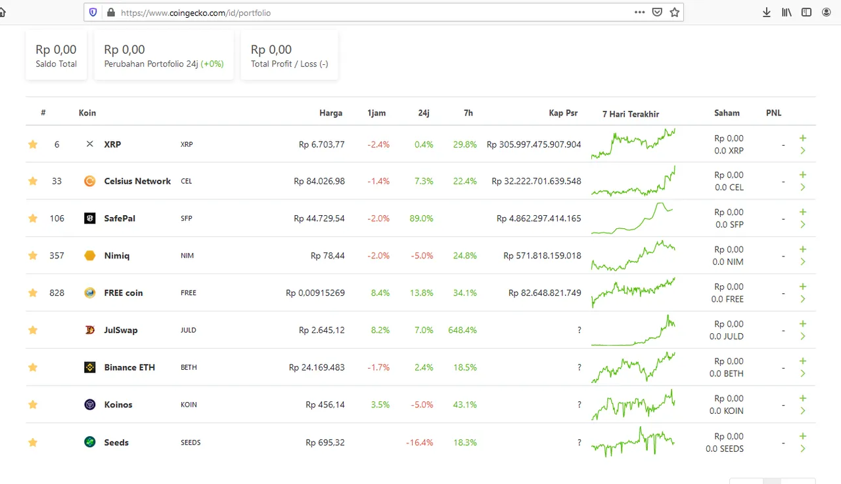Toggle the favorite star for Koinos

[x=33, y=405]
